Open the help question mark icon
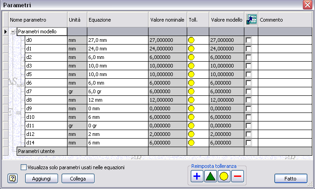The height and width of the screenshot is (189, 315). click(x=13, y=178)
